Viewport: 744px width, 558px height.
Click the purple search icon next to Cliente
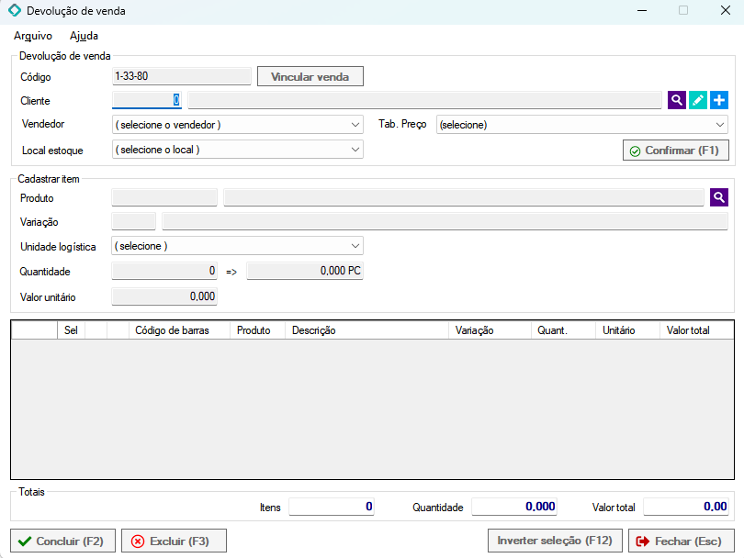click(x=676, y=100)
